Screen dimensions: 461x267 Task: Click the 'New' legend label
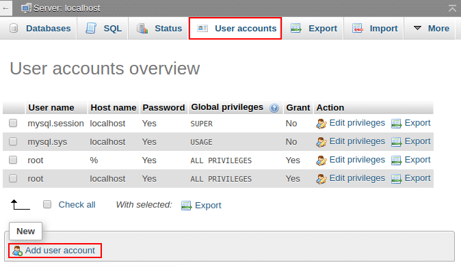(25, 231)
